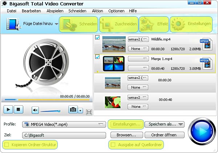218x153 pixels.
Task: Open lower empty dropdown of Merge 1.mp4
Action: [x=138, y=68]
